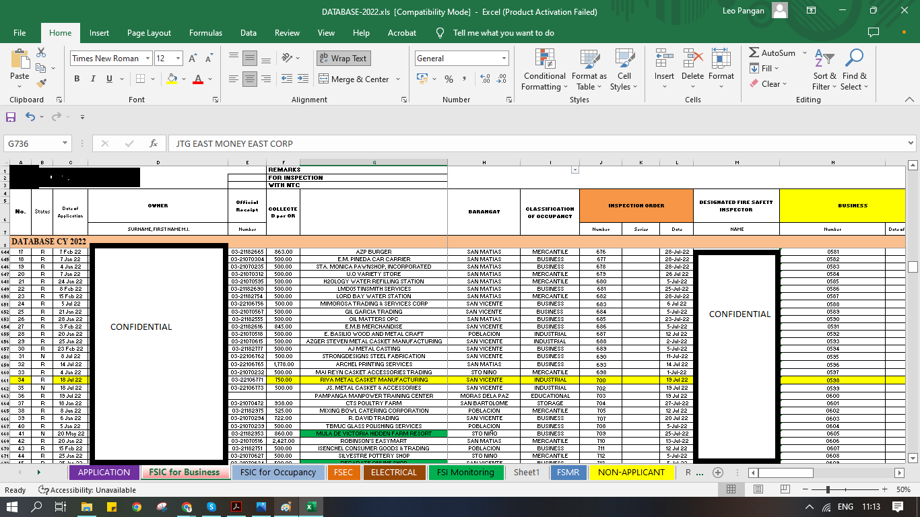Click the Insert Function fx icon

[x=154, y=143]
